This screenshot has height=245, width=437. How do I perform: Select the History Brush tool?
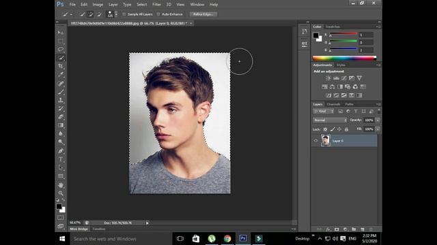(x=61, y=108)
